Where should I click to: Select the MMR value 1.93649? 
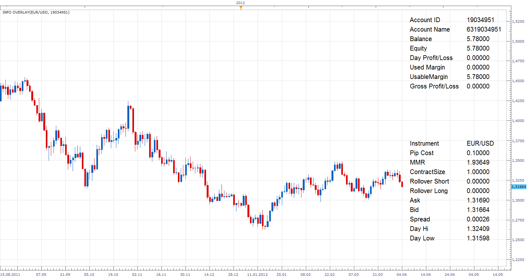click(x=478, y=162)
